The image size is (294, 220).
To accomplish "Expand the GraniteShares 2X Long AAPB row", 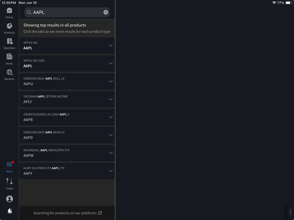I will pyautogui.click(x=111, y=117).
